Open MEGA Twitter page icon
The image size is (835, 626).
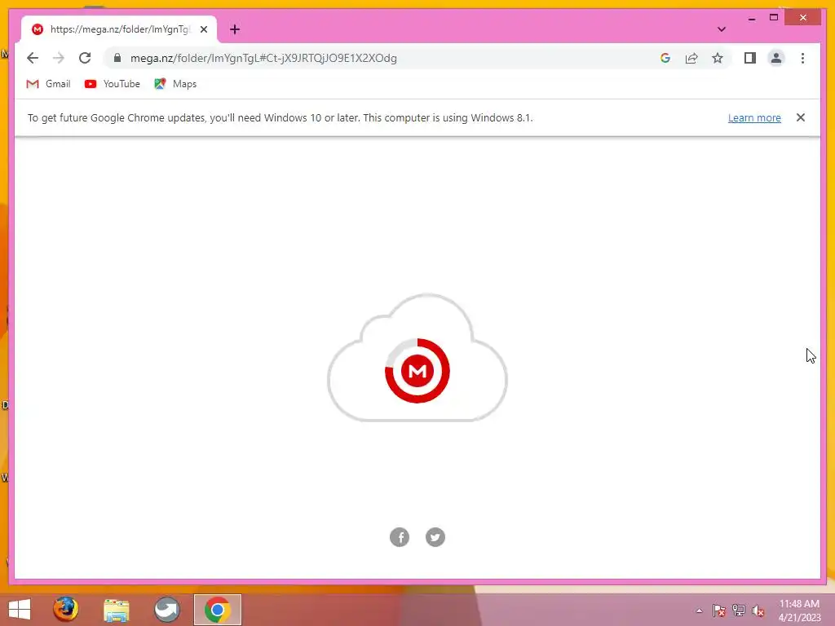[x=435, y=537]
